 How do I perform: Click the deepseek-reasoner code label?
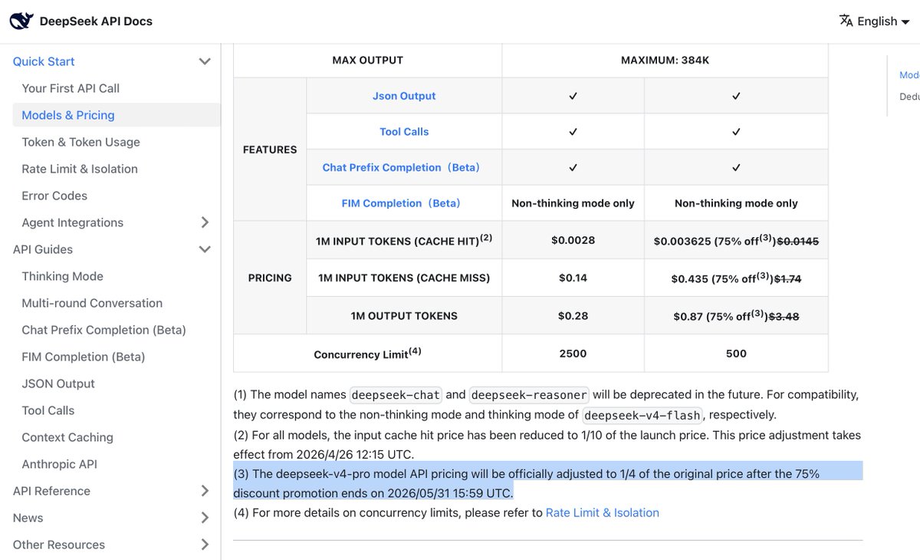click(x=529, y=395)
